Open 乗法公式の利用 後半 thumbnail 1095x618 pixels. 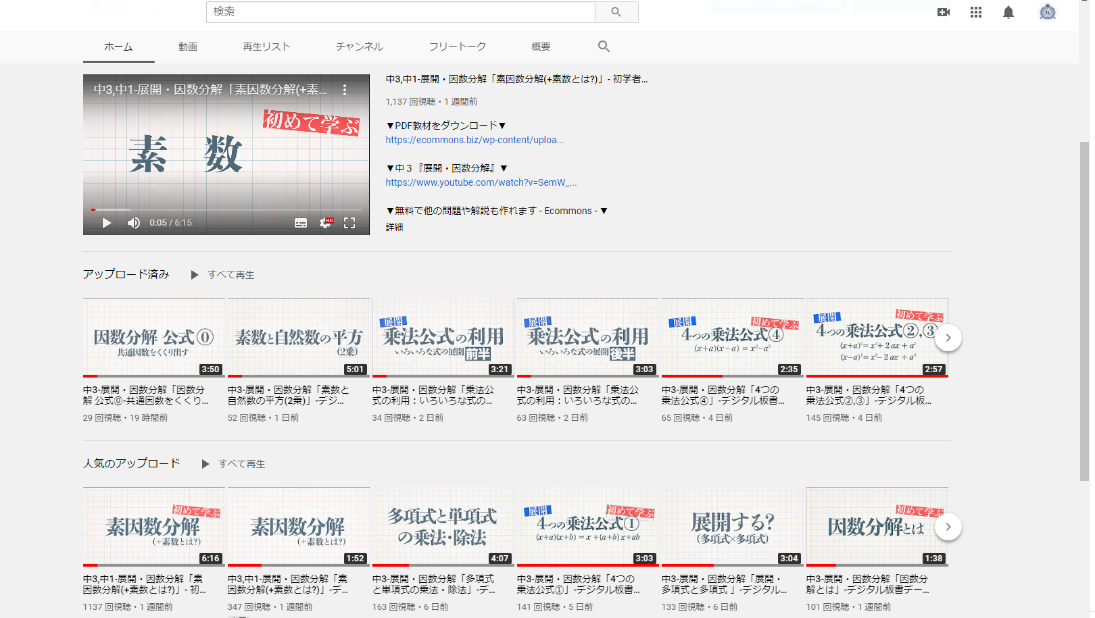588,338
